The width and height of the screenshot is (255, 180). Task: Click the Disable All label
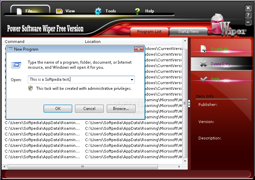(219, 49)
